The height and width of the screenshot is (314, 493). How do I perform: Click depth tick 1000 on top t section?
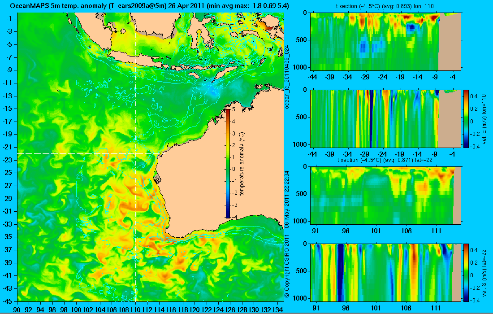coord(301,67)
